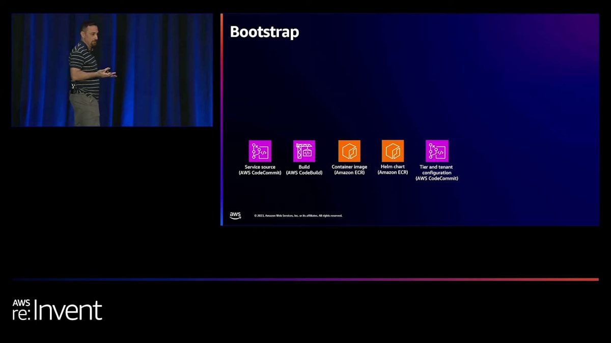Image resolution: width=611 pixels, height=343 pixels.
Task: Click the Tier and tenant configuration icon
Action: (437, 151)
